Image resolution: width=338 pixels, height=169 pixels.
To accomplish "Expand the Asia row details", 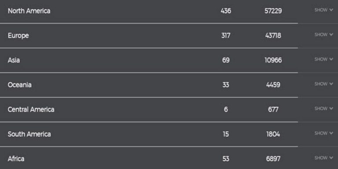I will (x=323, y=59).
